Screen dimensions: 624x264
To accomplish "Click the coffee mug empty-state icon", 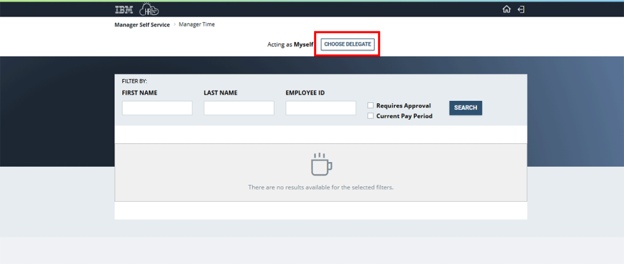I will (x=321, y=164).
